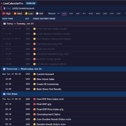Enable the CHF currency filter
This screenshot has height=126, width=126.
tap(112, 14)
